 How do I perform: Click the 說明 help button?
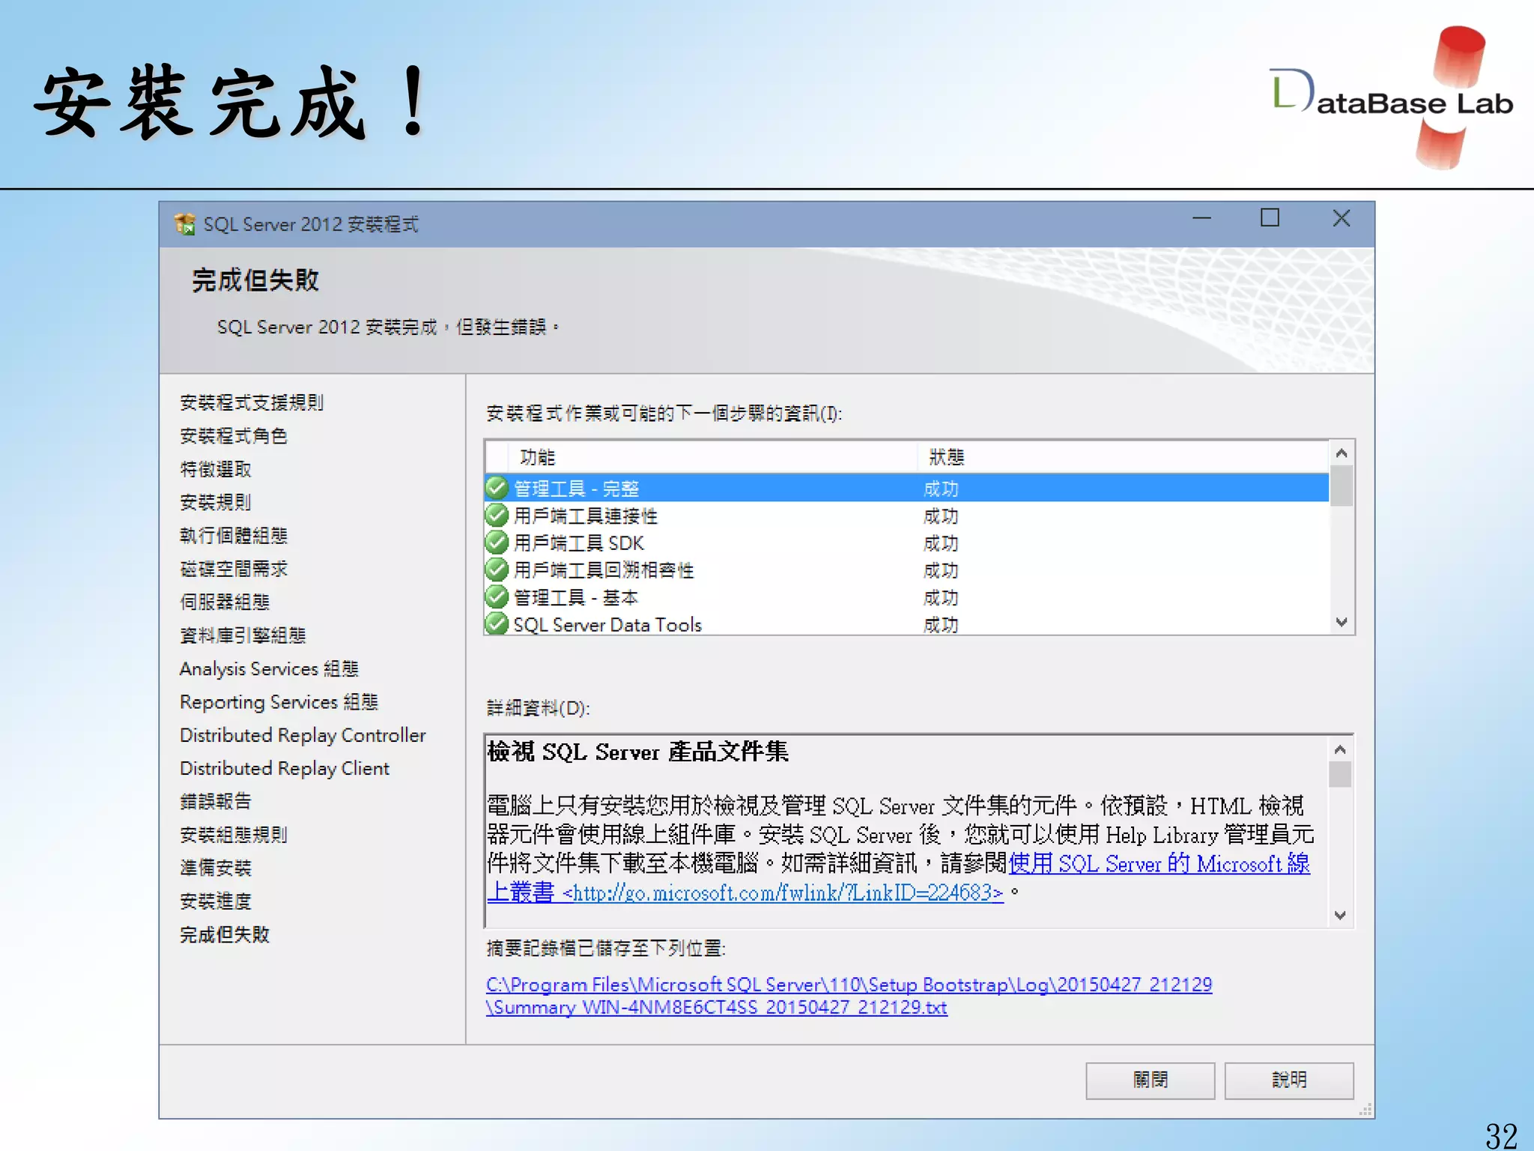[x=1288, y=1080]
